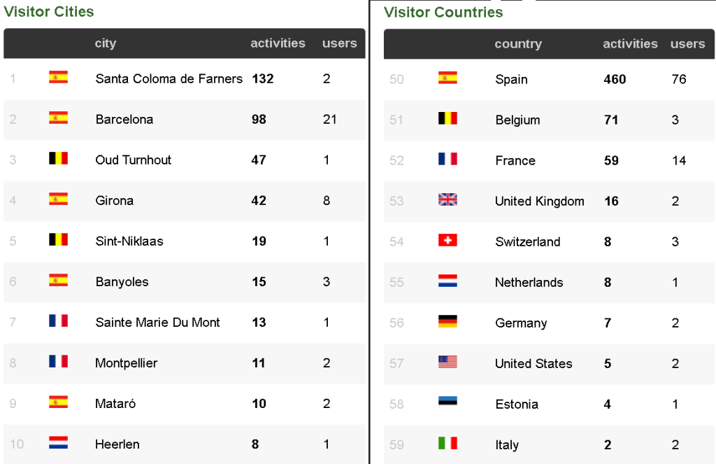Click the Belgium flag next to Oud Turnhout
The height and width of the screenshot is (464, 716).
pyautogui.click(x=58, y=159)
